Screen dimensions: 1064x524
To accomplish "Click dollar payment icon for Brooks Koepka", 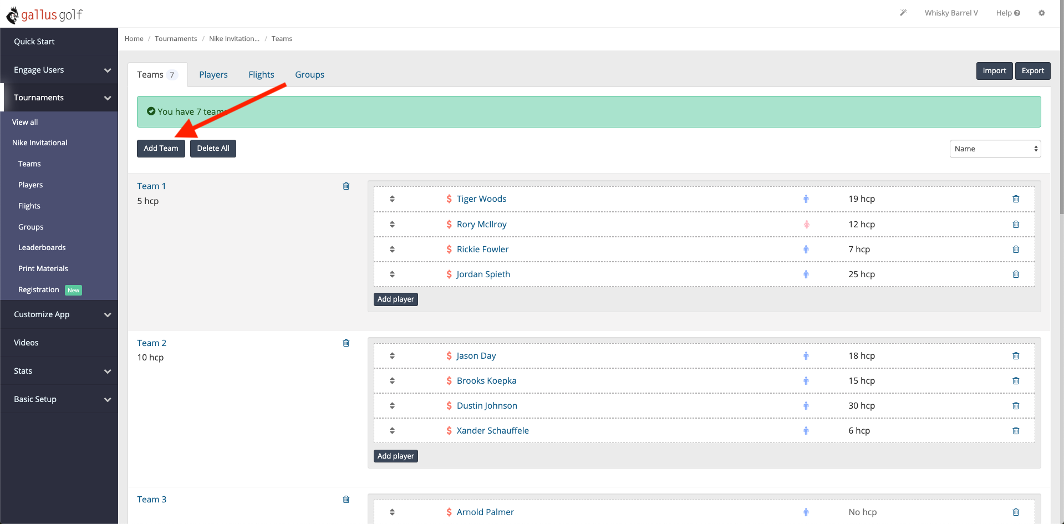I will [449, 381].
